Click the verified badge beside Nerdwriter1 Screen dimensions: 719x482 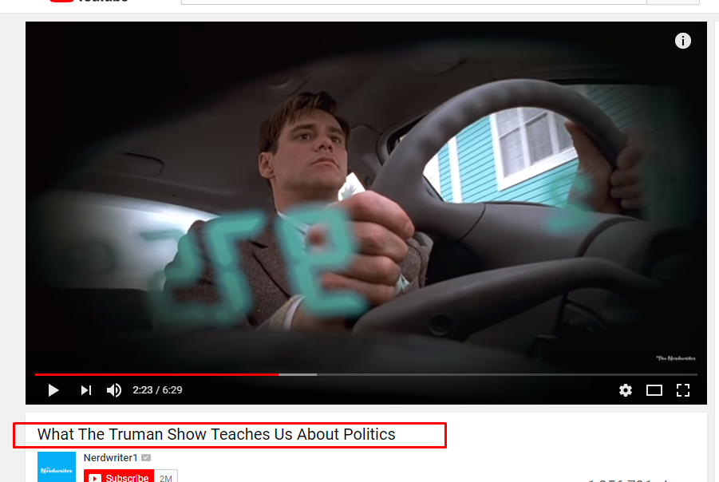(x=146, y=458)
